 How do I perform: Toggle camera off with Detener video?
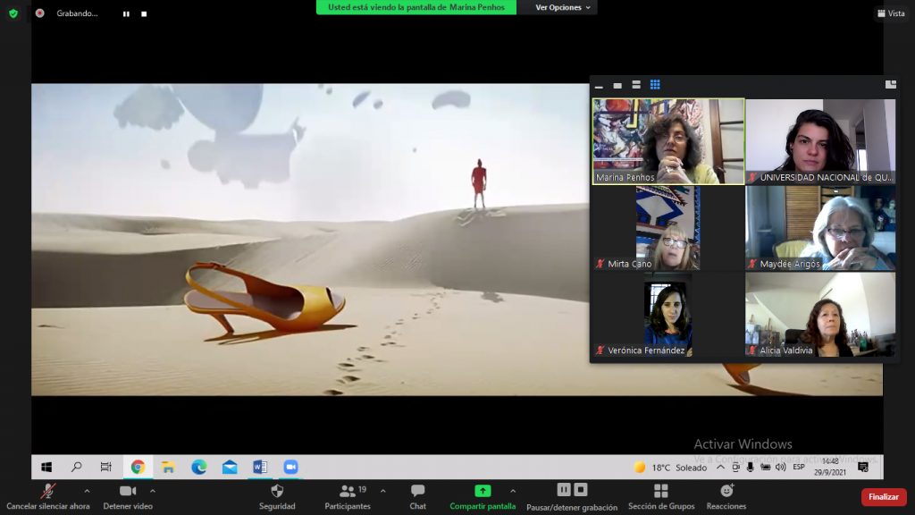click(128, 495)
